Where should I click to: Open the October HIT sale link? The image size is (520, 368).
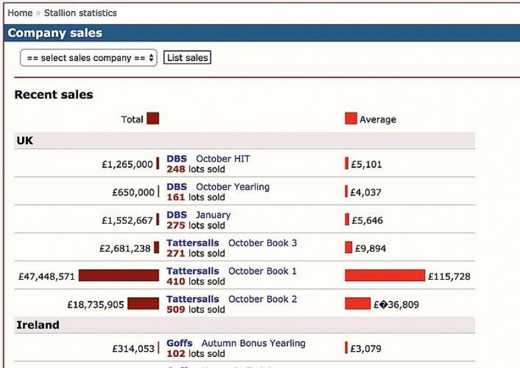(223, 158)
